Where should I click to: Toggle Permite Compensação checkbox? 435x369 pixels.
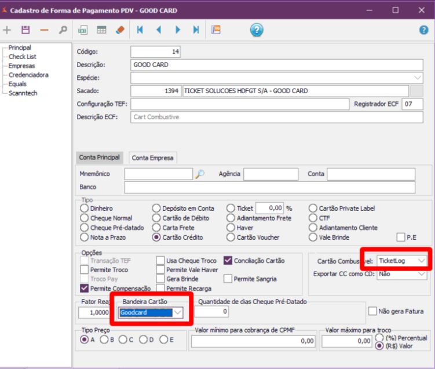pos(84,288)
